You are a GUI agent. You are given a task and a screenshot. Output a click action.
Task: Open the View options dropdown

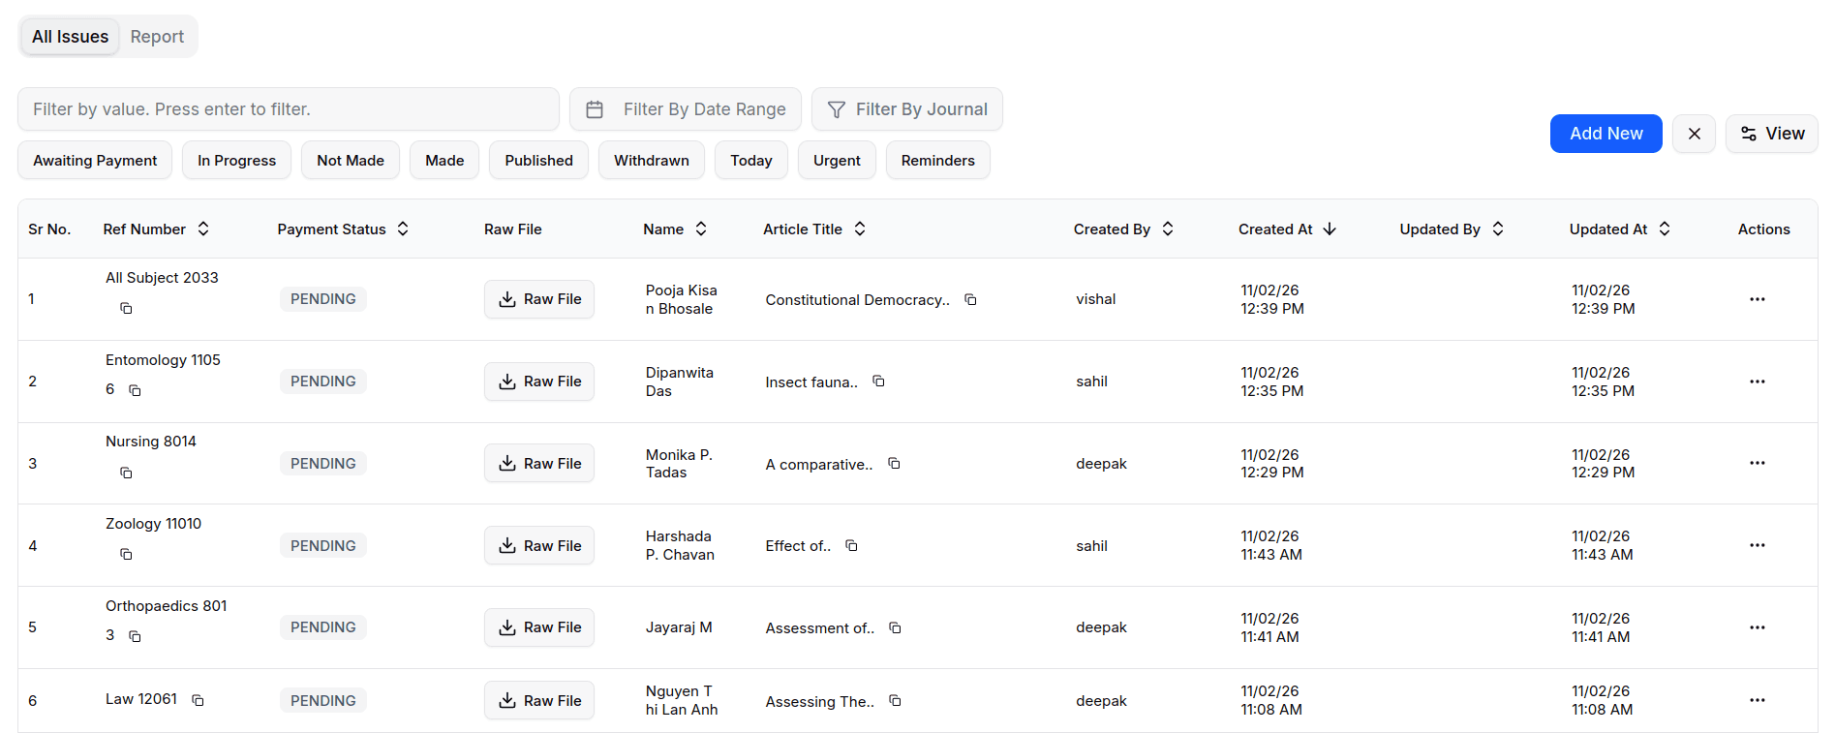point(1771,134)
